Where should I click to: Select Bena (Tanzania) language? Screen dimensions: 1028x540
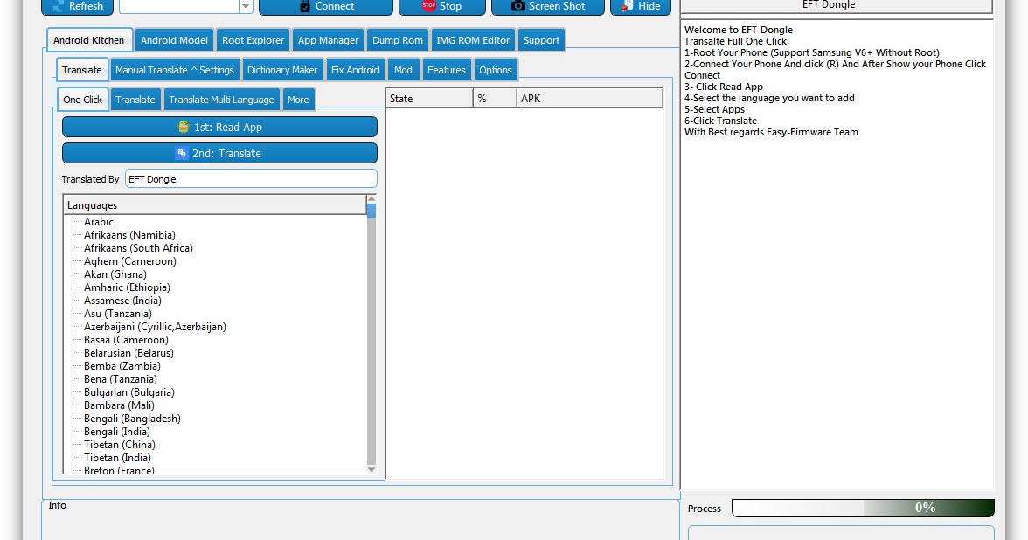click(x=120, y=379)
